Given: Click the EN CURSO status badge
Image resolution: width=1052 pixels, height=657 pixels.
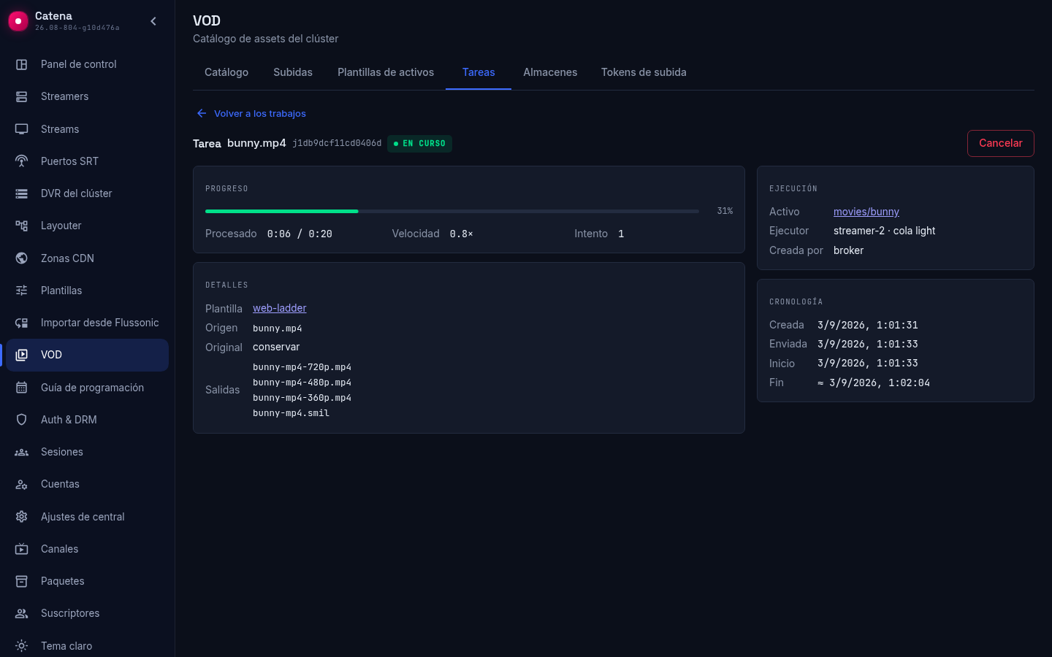Looking at the screenshot, I should (x=419, y=144).
